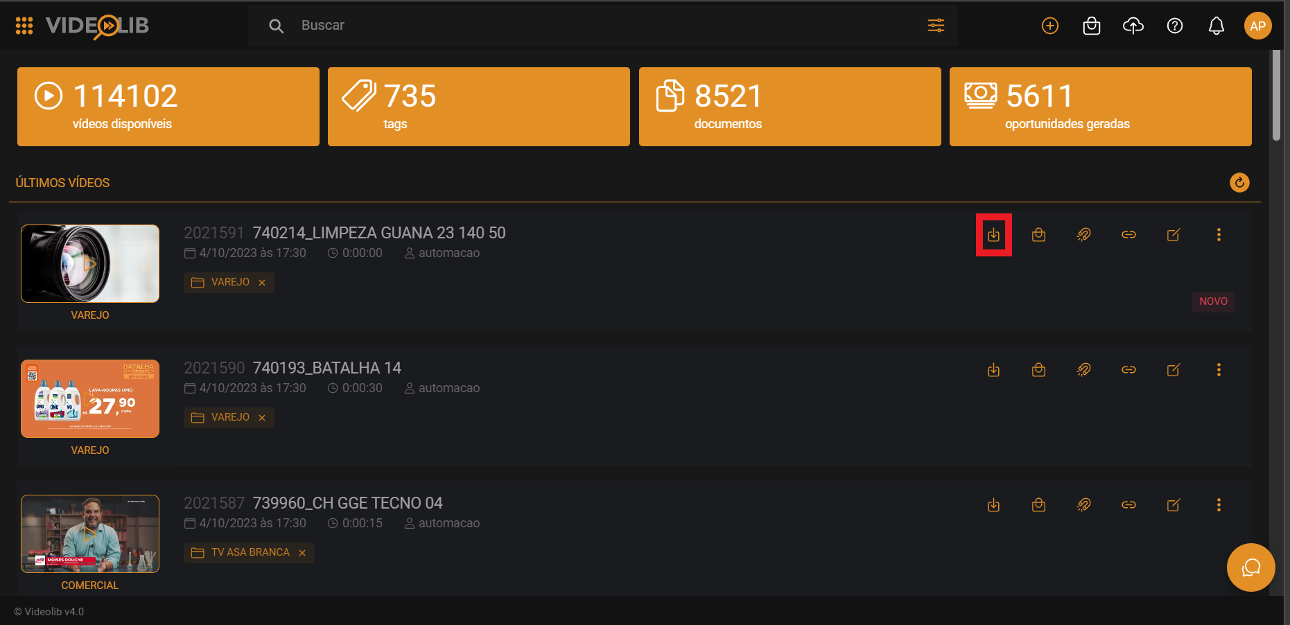This screenshot has height=625, width=1290.
Task: Open the shopping bag in the header
Action: (1092, 26)
